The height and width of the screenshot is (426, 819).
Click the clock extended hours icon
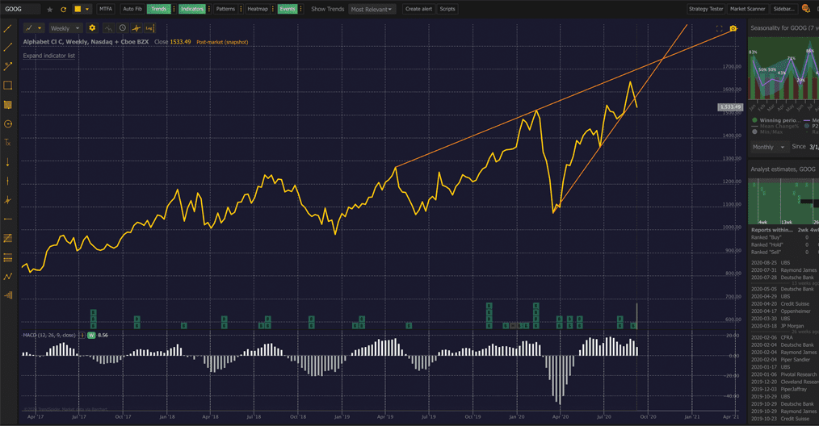tap(122, 28)
